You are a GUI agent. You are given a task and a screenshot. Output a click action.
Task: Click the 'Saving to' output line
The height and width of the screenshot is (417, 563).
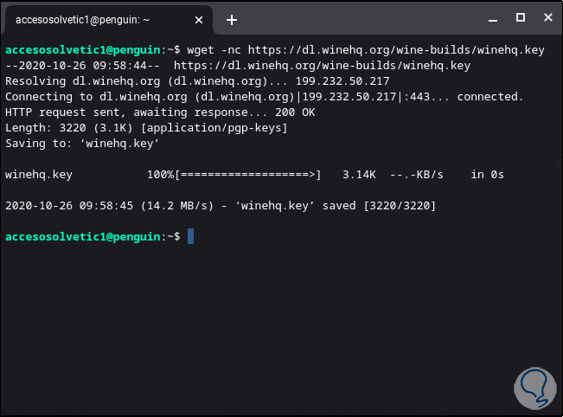tap(77, 144)
